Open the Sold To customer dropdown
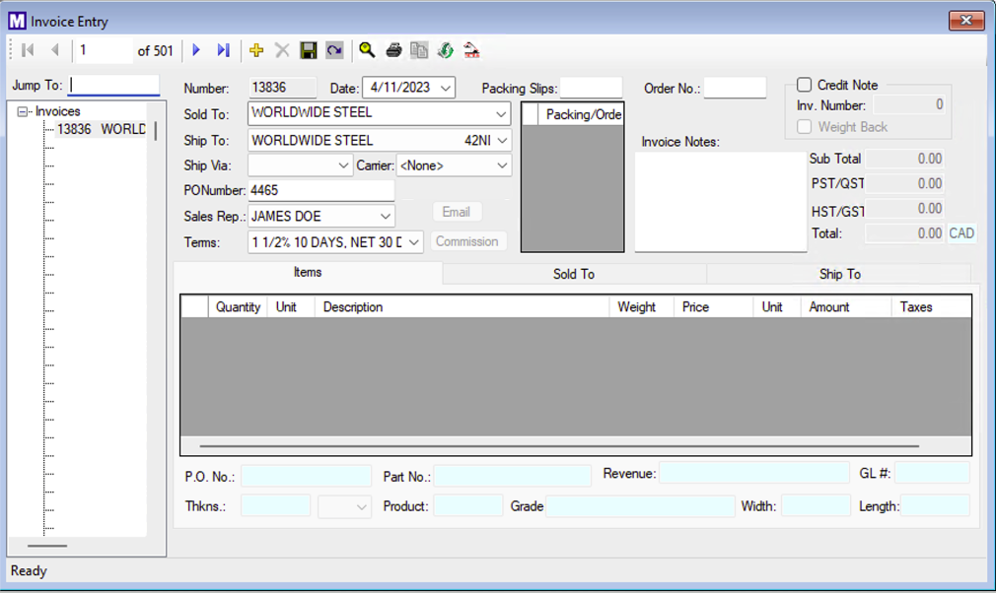996x593 pixels. 501,113
